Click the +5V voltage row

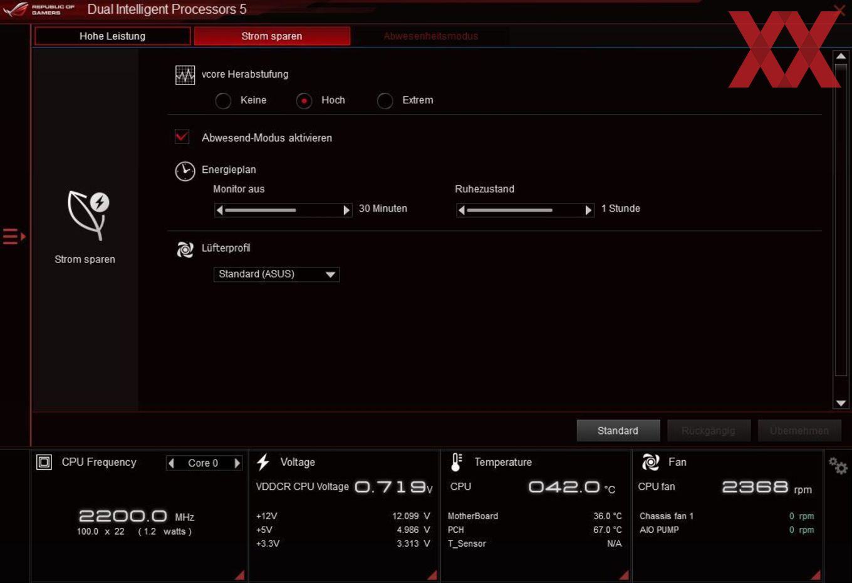pyautogui.click(x=343, y=530)
